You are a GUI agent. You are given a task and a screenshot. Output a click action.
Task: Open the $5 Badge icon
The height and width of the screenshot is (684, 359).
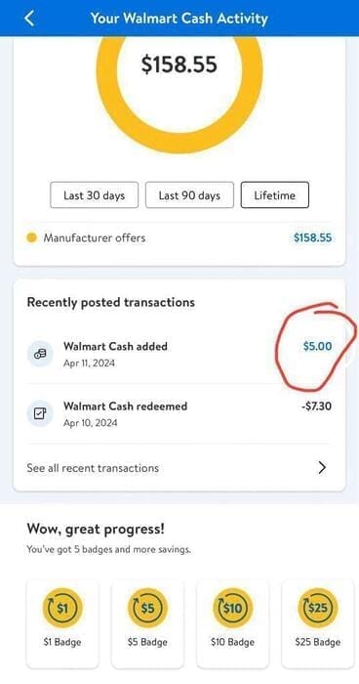(147, 608)
